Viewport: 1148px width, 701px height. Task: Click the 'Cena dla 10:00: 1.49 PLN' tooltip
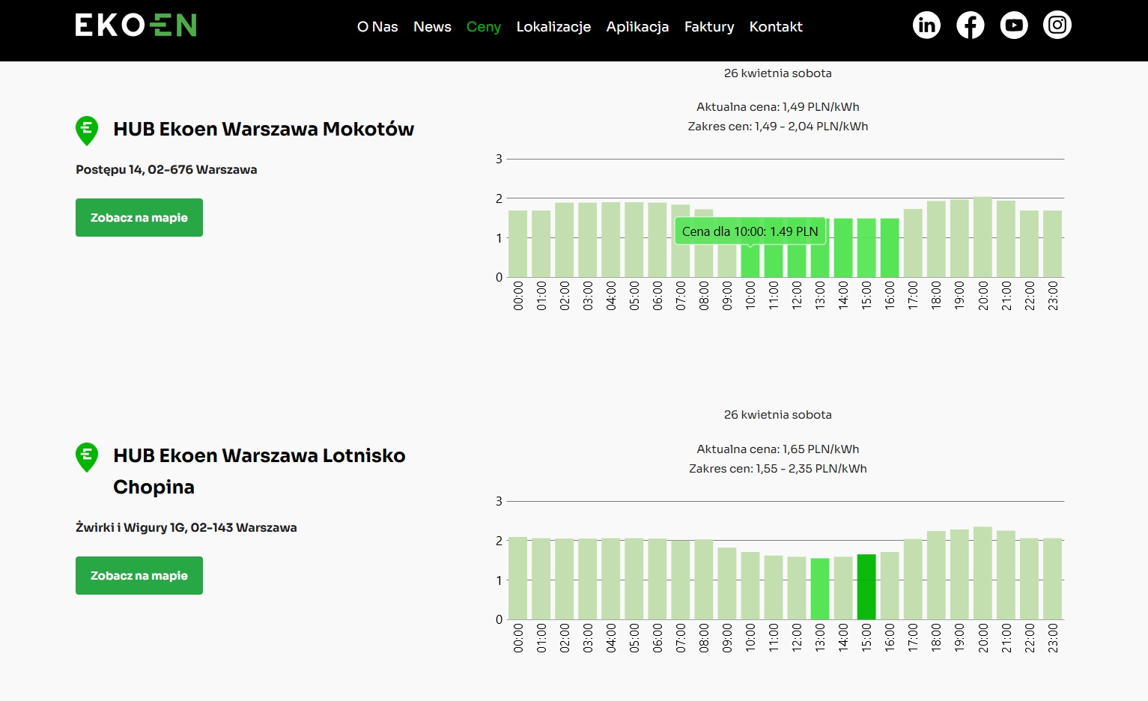tap(750, 231)
